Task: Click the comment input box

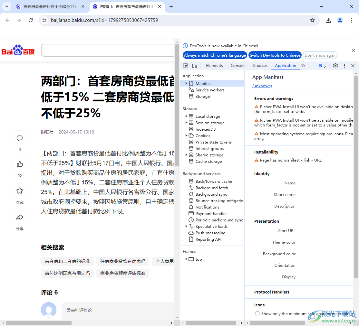Action: point(118,310)
